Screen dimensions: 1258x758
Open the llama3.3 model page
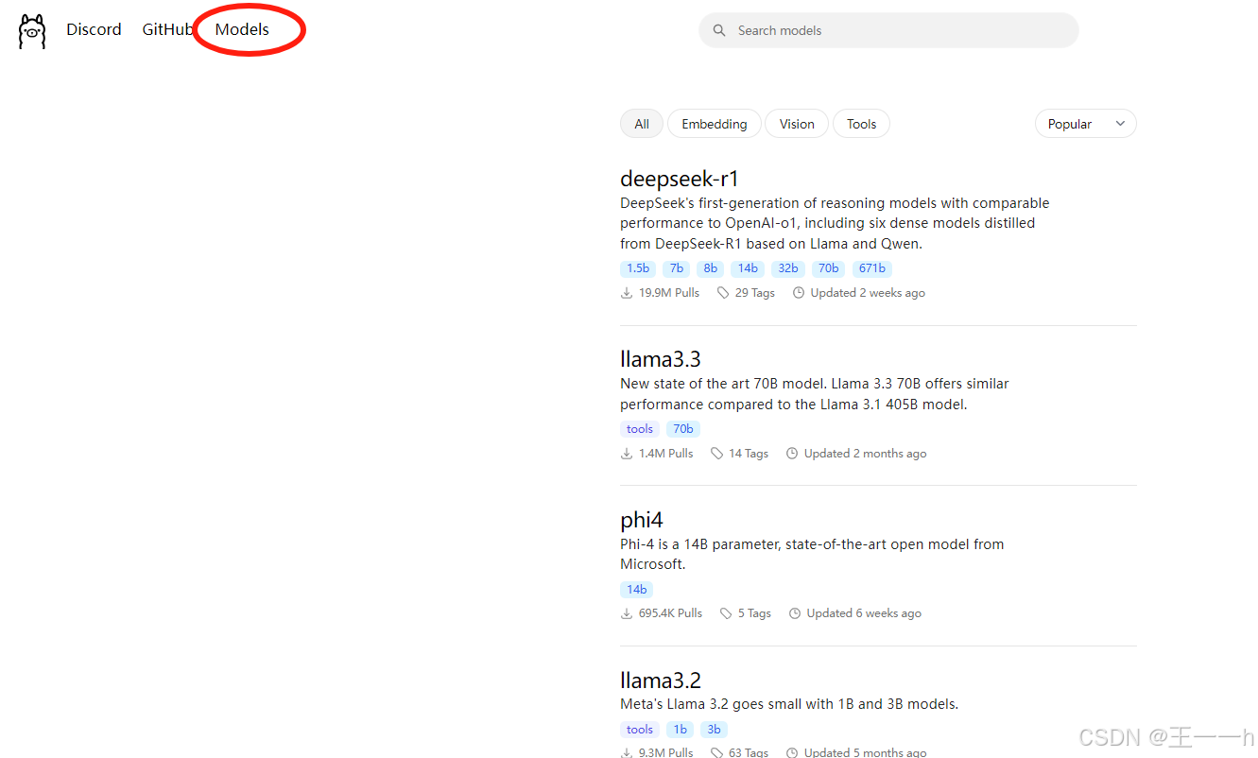(661, 359)
